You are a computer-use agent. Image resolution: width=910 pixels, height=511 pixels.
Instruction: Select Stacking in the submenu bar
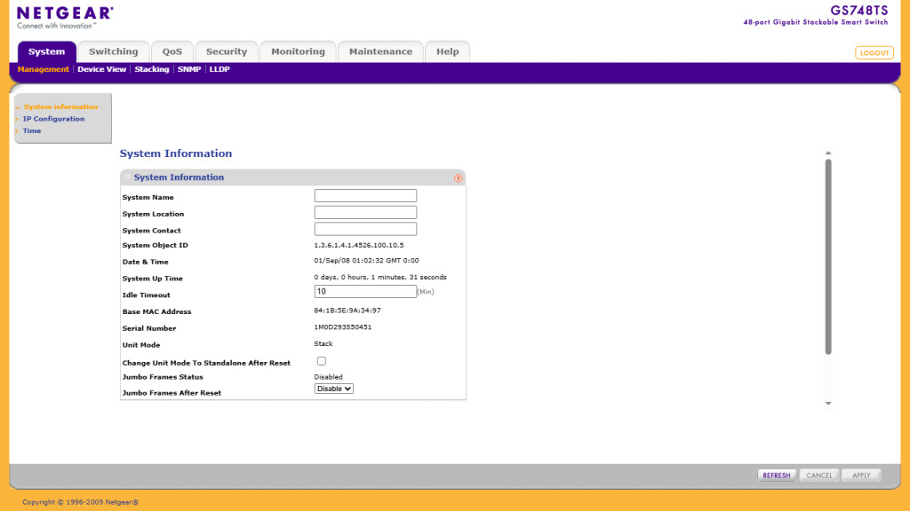point(152,69)
